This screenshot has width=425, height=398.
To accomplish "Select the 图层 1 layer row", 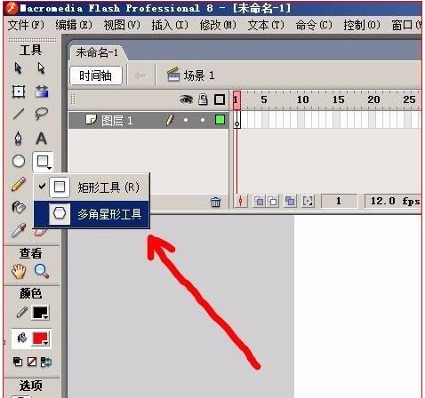I will [148, 120].
